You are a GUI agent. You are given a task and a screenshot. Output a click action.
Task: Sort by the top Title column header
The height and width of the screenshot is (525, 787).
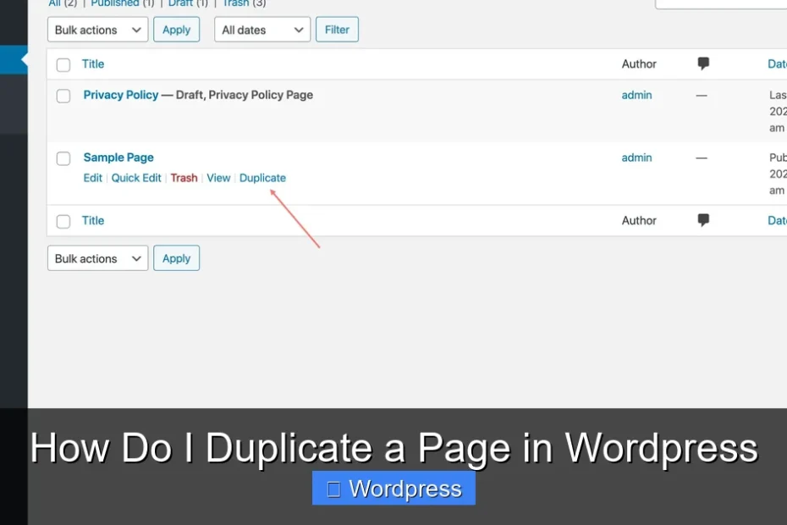(x=93, y=64)
